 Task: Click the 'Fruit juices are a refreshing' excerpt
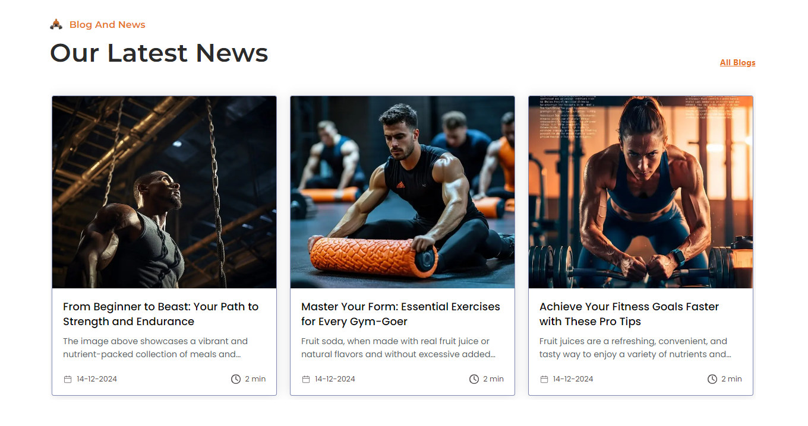click(x=635, y=348)
